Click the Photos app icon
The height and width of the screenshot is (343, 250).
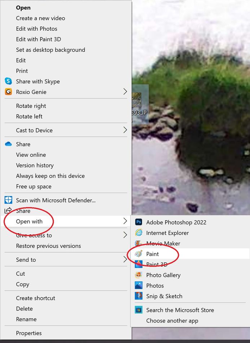(x=139, y=285)
